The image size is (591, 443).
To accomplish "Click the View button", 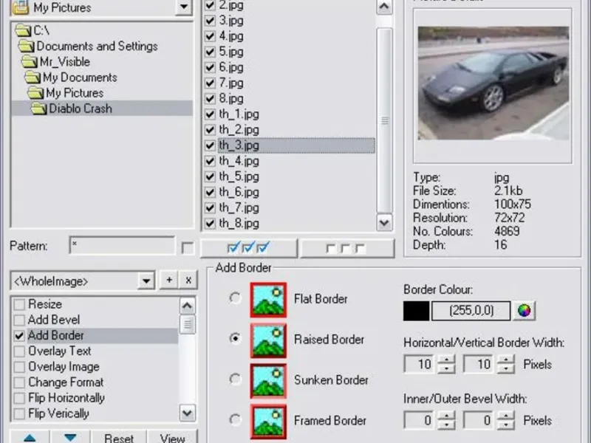I will tap(172, 438).
